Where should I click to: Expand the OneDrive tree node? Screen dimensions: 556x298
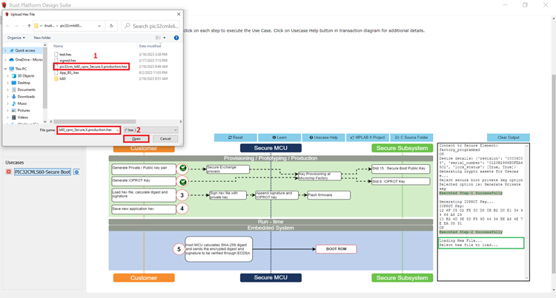(5, 60)
